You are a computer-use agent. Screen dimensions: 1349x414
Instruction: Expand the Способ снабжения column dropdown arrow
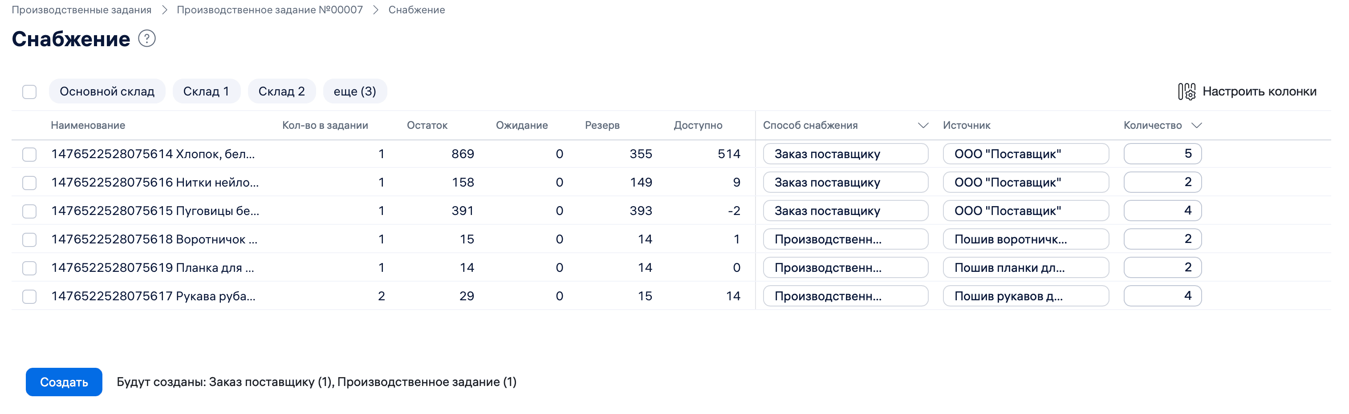(923, 125)
